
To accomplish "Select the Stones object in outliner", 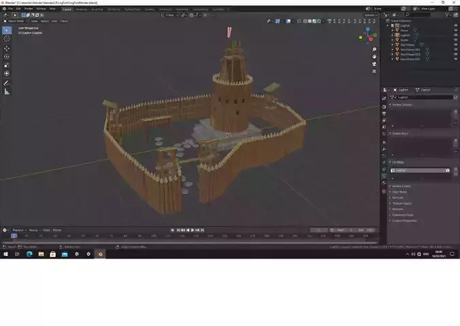I will point(404,40).
